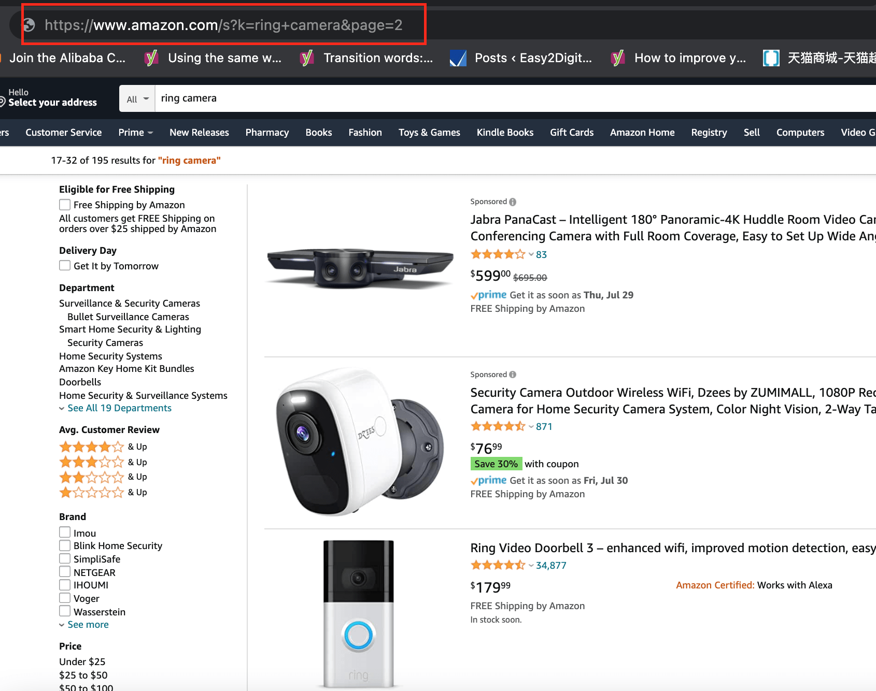Open rating dropdown arrow on Dzees listing
The image size is (876, 691).
531,426
